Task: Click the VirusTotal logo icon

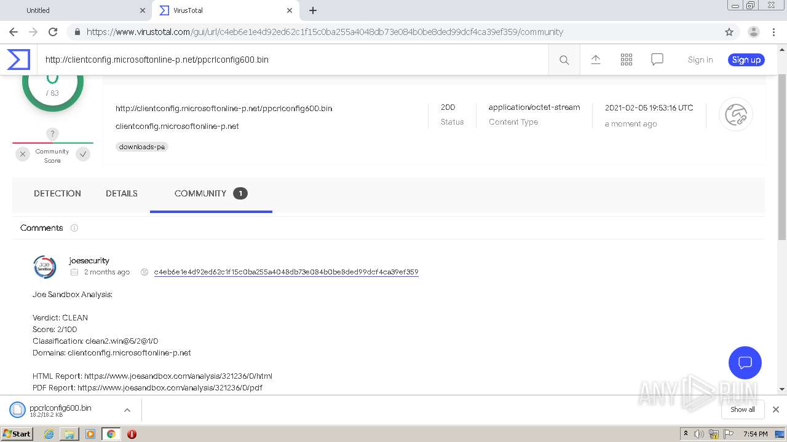Action: tap(18, 60)
